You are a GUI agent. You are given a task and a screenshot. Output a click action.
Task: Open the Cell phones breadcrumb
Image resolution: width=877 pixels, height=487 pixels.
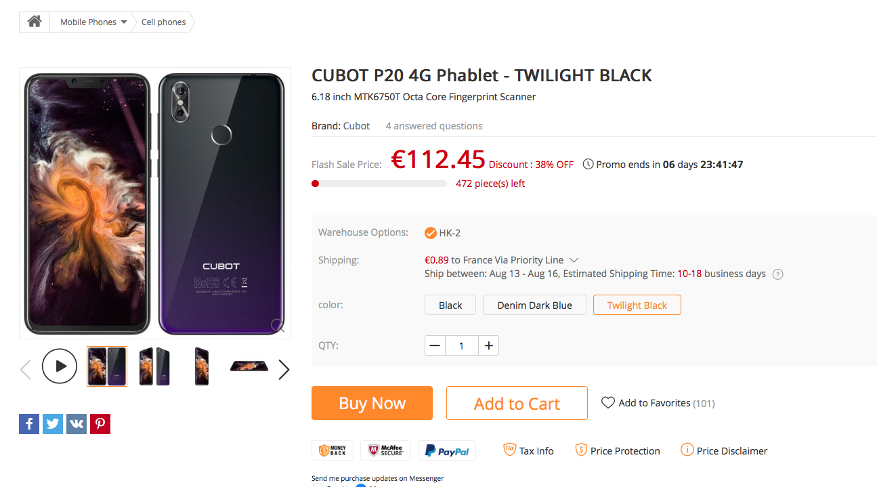pos(163,22)
